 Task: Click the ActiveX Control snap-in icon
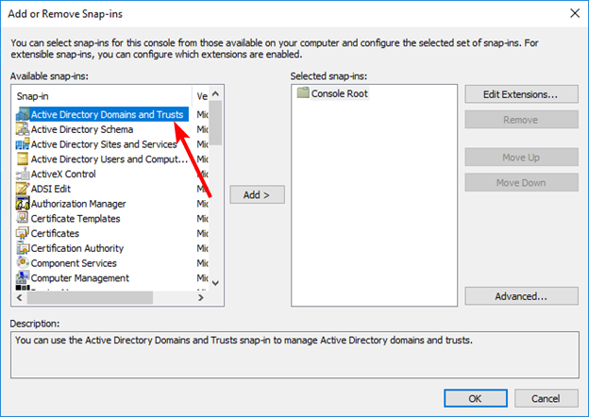point(22,175)
